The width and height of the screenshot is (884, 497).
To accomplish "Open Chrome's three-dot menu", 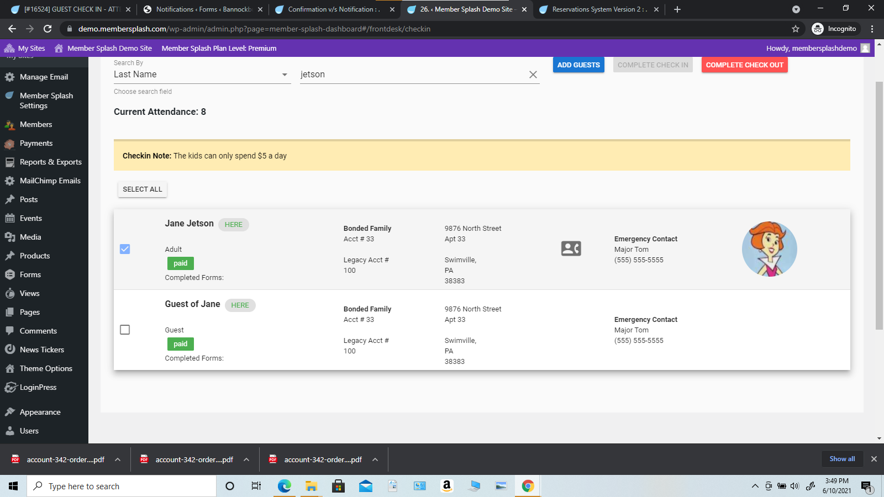I will tap(872, 29).
